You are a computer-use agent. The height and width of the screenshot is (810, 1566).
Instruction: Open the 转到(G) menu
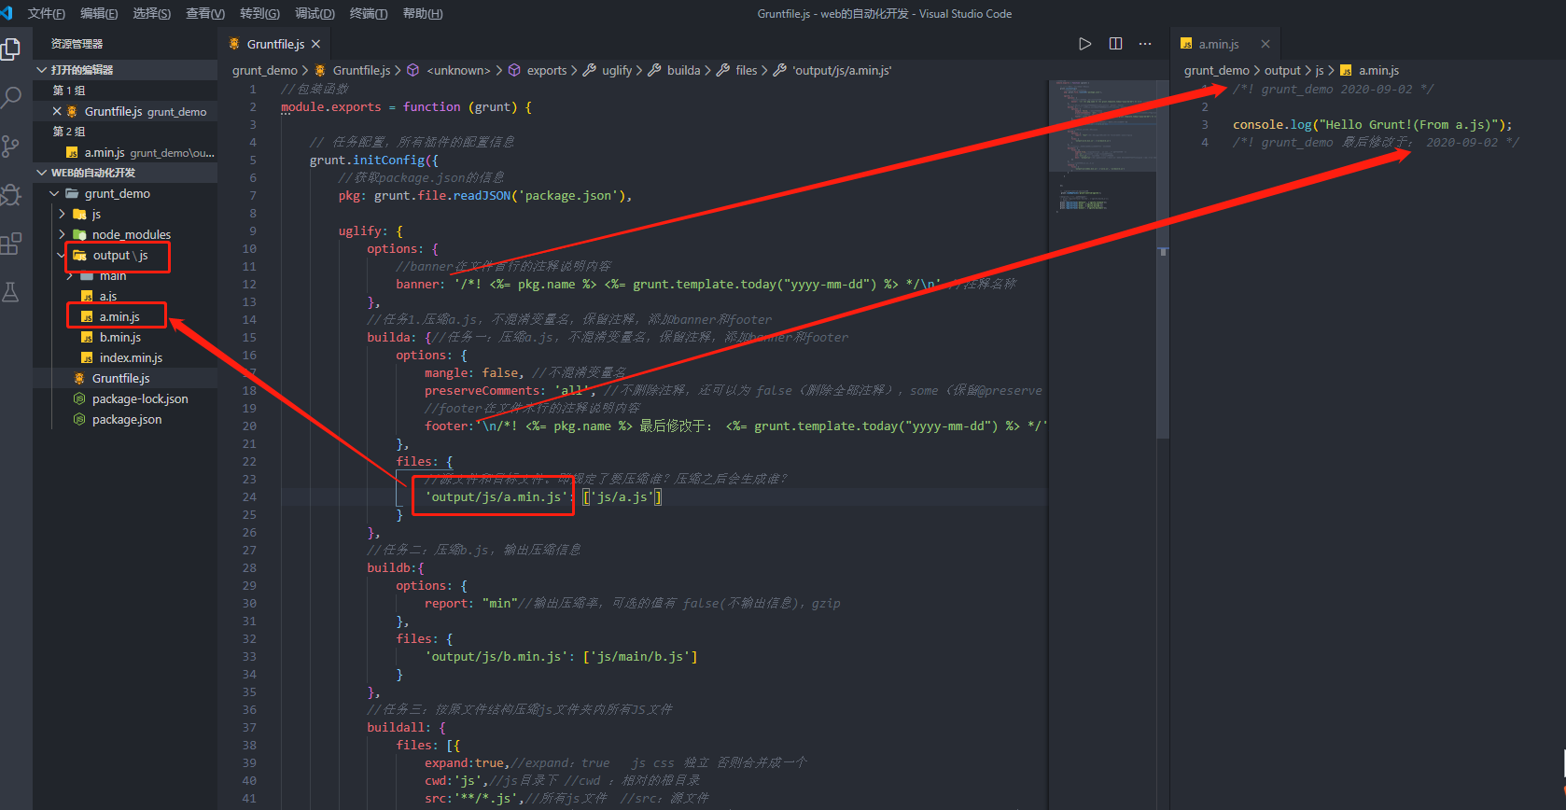(259, 13)
